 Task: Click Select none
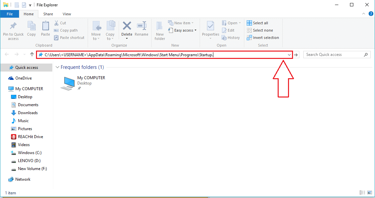pos(260,30)
